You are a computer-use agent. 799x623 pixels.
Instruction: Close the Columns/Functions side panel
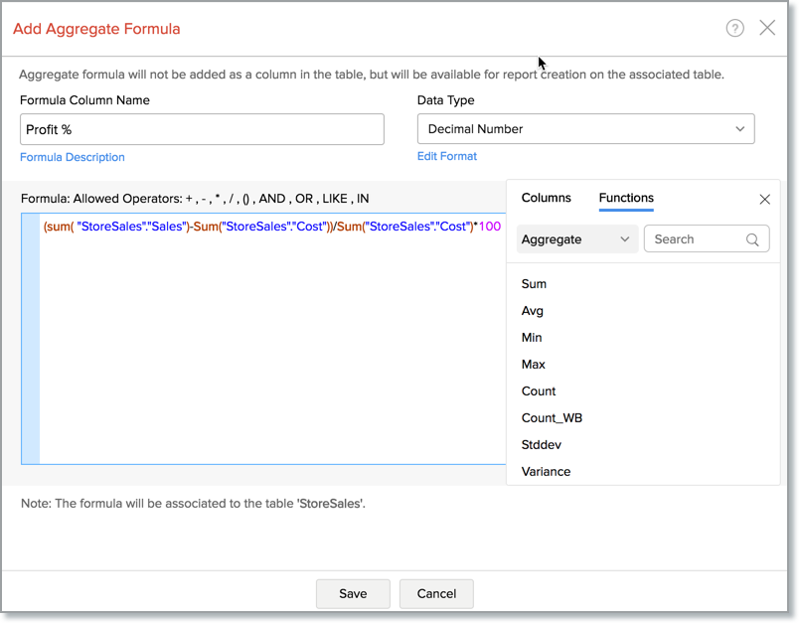tap(764, 199)
